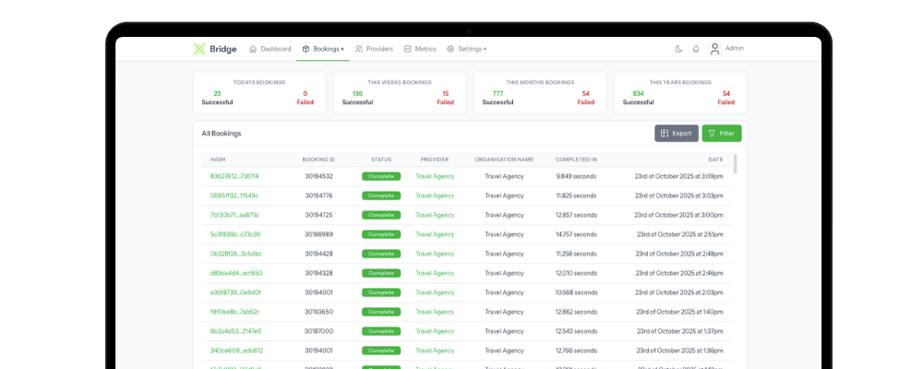Screen dimensions: 923x369
Task: Open booking hash f9f0be8b...7ab62c
Action: (x=234, y=312)
